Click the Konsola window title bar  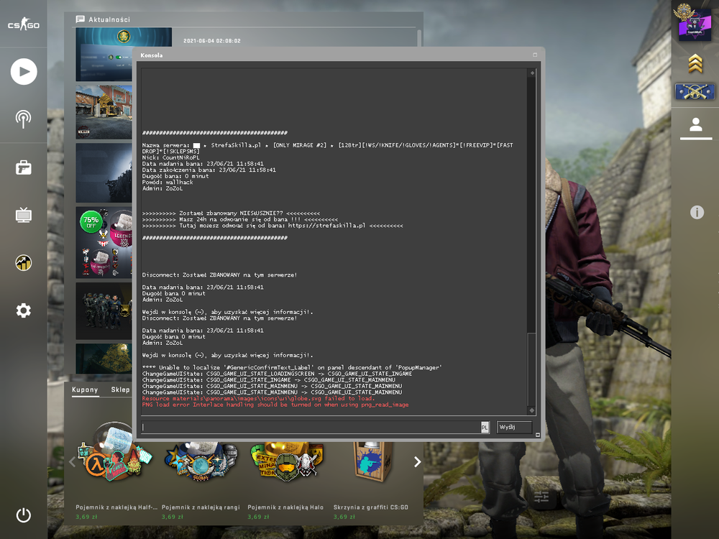(337, 55)
